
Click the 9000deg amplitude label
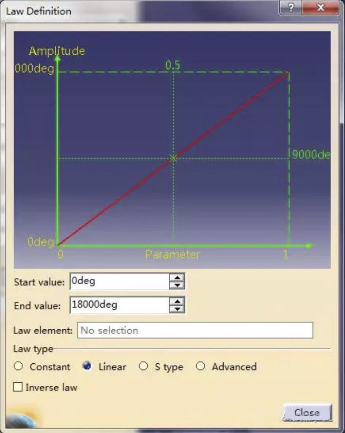311,154
